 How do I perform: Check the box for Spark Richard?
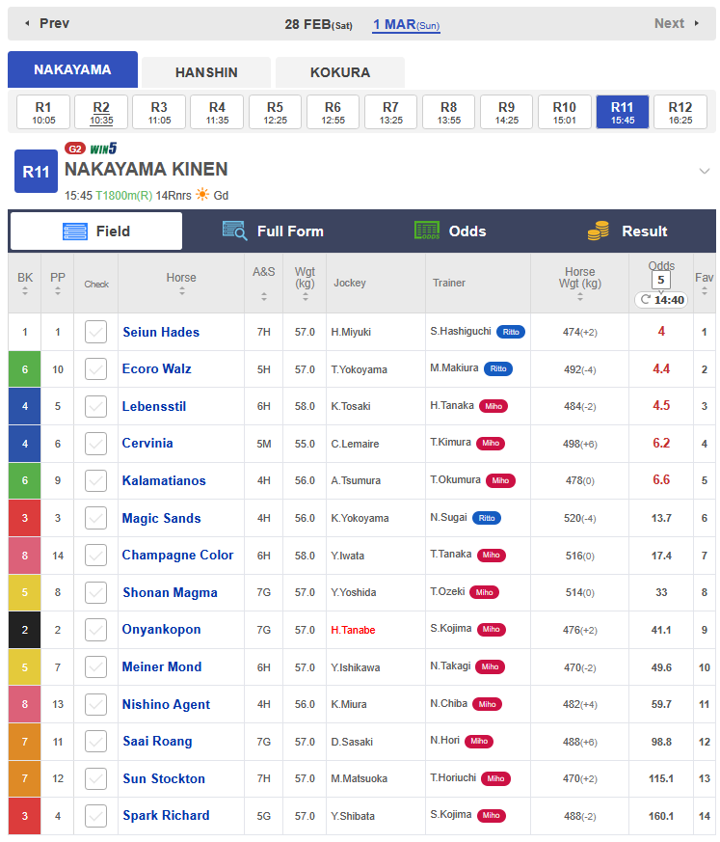pos(96,816)
